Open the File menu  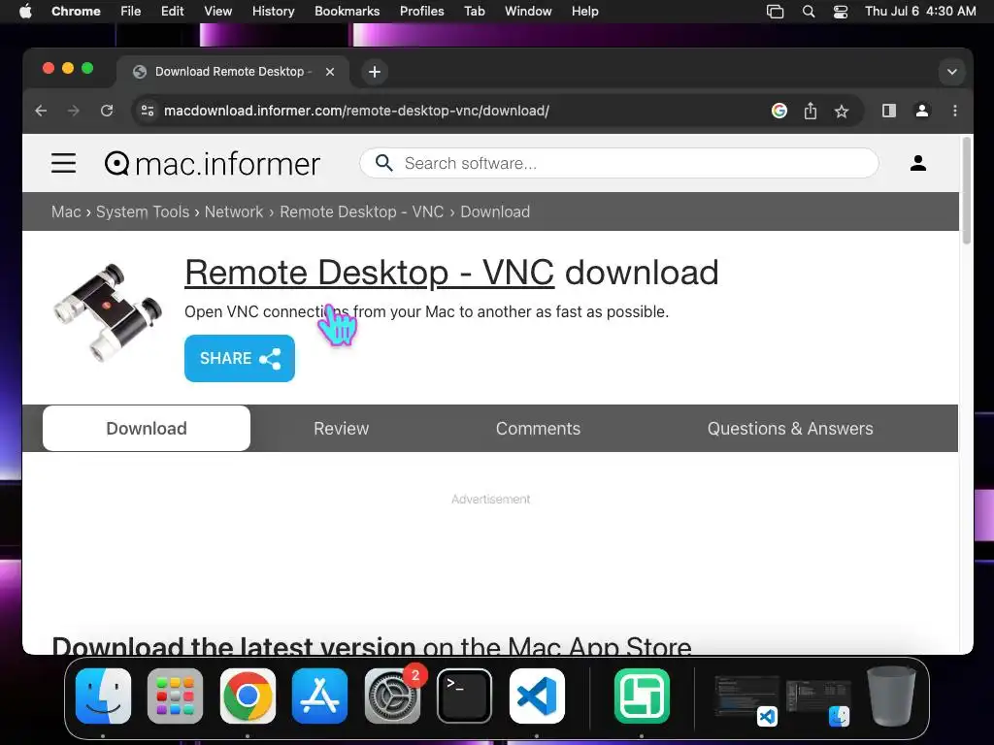tap(131, 12)
